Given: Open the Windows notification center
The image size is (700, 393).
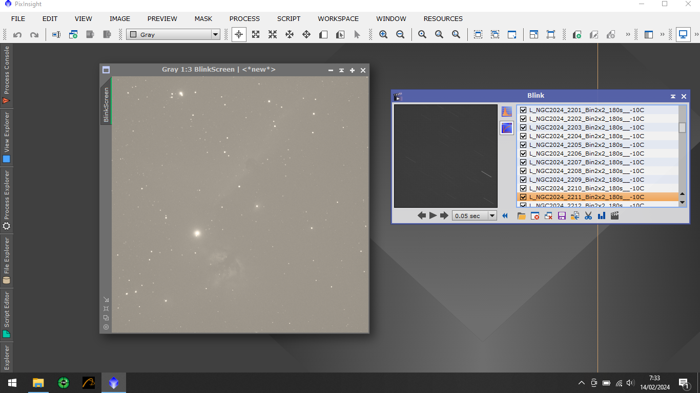Looking at the screenshot, I should pyautogui.click(x=684, y=383).
